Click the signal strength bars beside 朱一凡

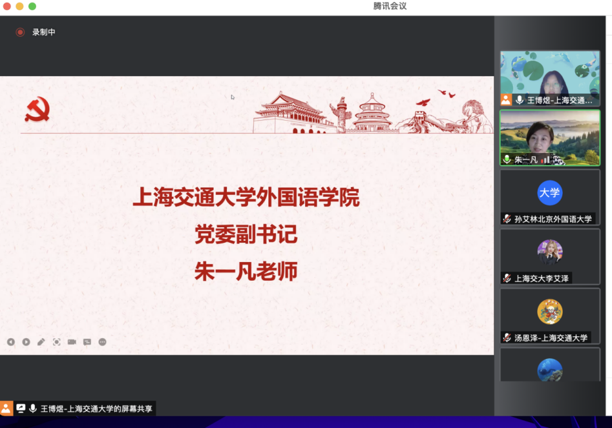pyautogui.click(x=545, y=159)
